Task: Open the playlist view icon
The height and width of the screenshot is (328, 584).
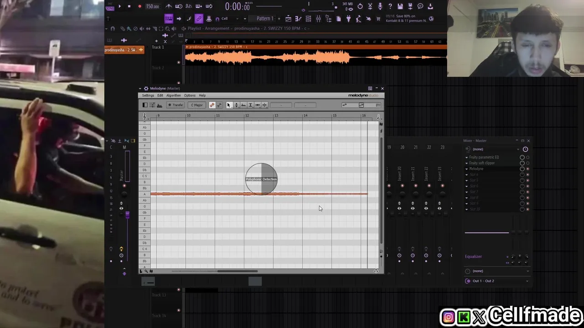Action: [288, 19]
